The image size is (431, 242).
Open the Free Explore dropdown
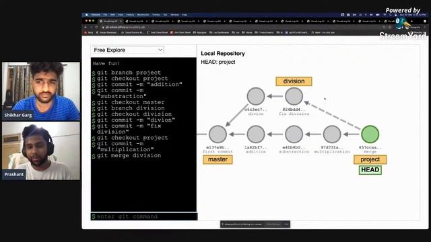[127, 50]
